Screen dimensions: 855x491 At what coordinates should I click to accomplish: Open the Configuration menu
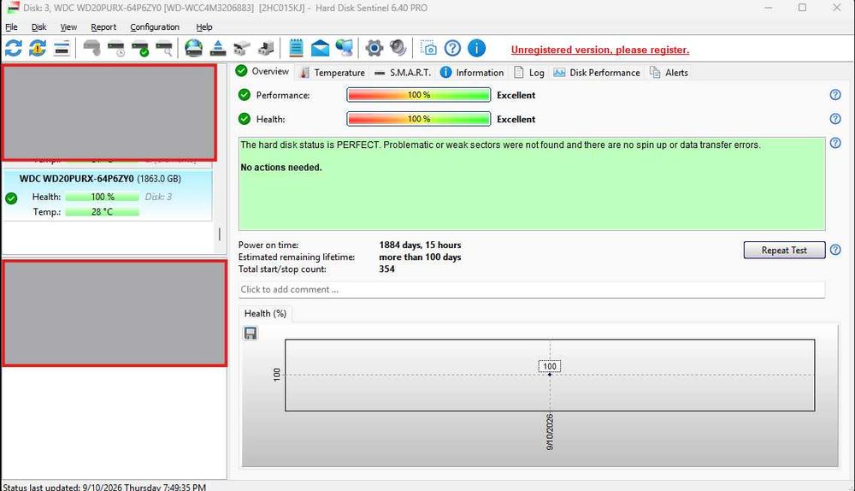[x=155, y=27]
